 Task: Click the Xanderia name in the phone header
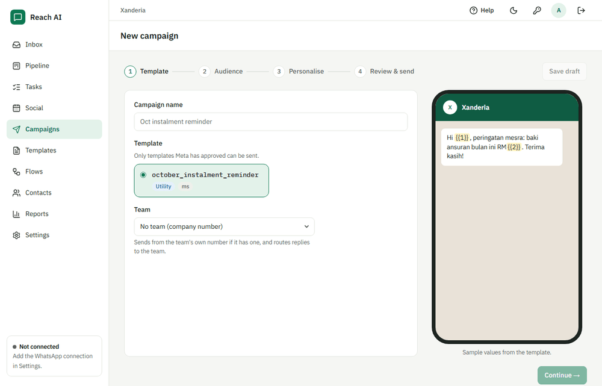click(x=476, y=108)
